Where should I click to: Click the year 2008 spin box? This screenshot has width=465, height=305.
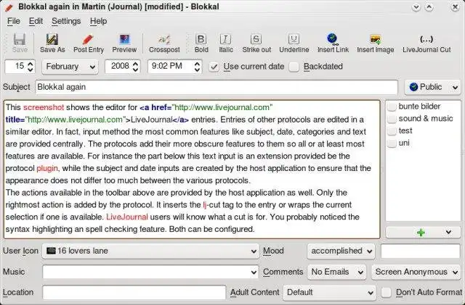click(x=122, y=66)
